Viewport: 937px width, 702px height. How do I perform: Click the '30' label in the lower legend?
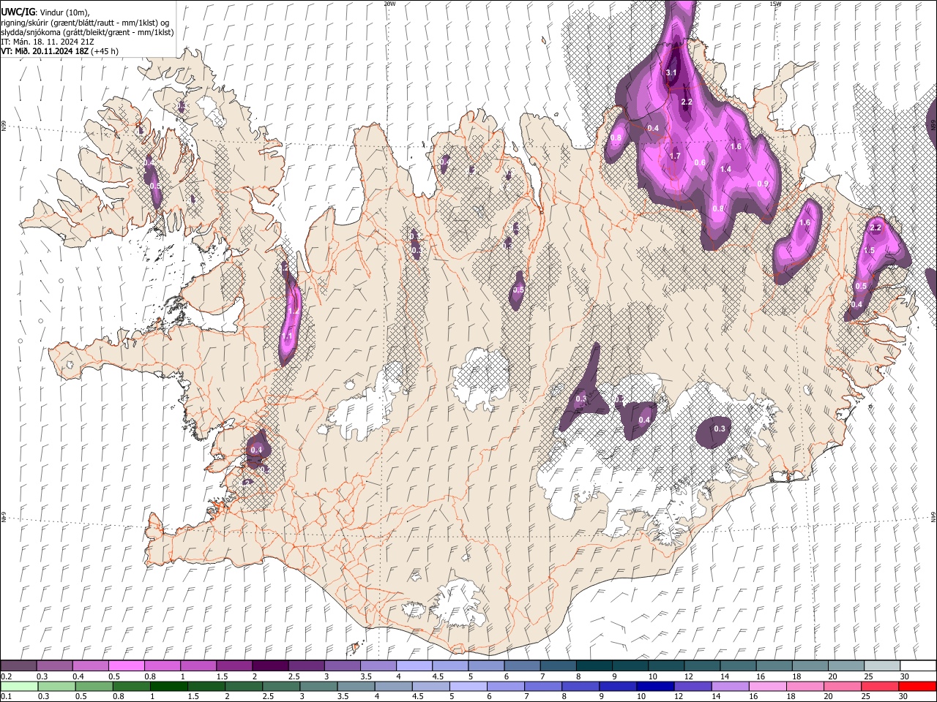click(903, 696)
